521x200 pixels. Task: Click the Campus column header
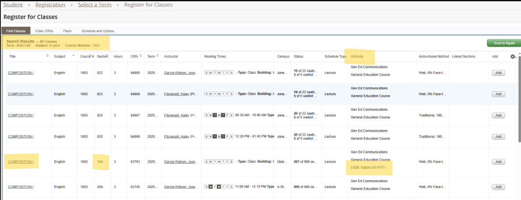pos(283,56)
